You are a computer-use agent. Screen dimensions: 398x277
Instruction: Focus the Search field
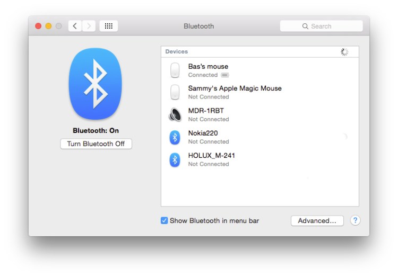(322, 26)
